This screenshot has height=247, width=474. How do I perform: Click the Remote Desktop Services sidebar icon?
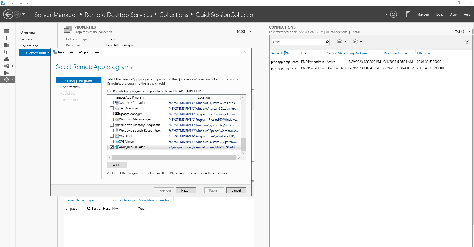[x=7, y=80]
